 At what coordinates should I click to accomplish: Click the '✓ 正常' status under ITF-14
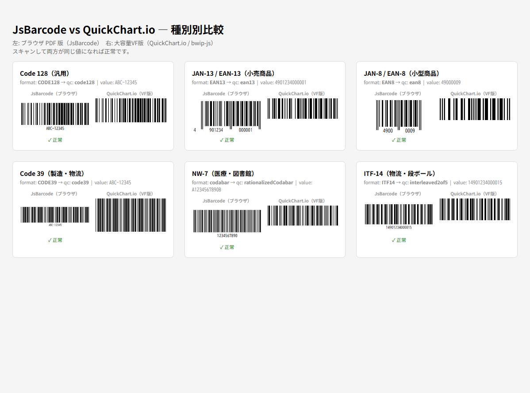point(399,240)
